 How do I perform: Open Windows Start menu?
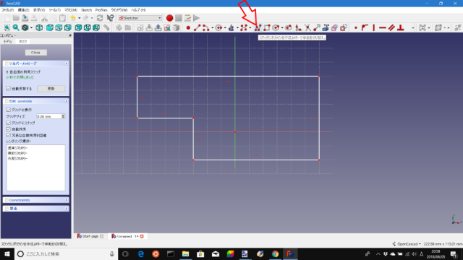[x=7, y=253]
